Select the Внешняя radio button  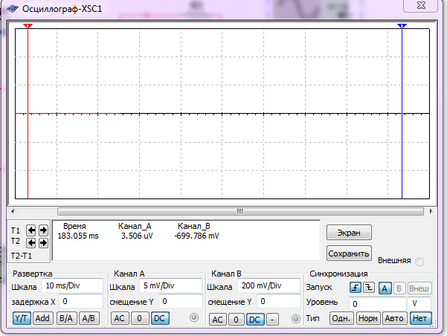(419, 262)
